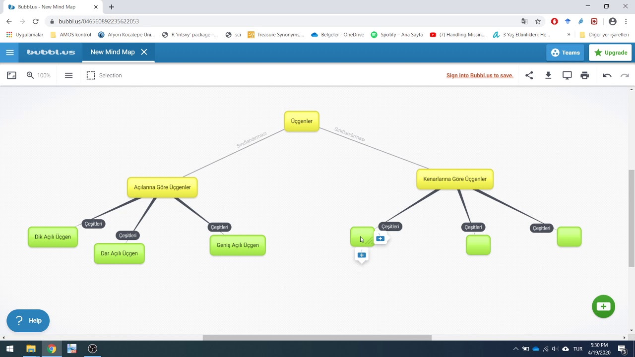635x357 pixels.
Task: Select the Üçgenler root bubble
Action: click(x=302, y=121)
